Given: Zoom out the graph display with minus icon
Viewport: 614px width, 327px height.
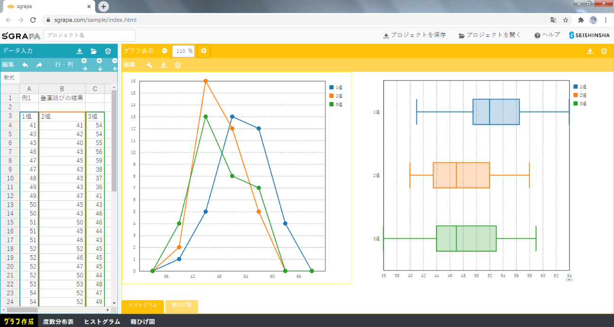Looking at the screenshot, I should click(x=164, y=51).
